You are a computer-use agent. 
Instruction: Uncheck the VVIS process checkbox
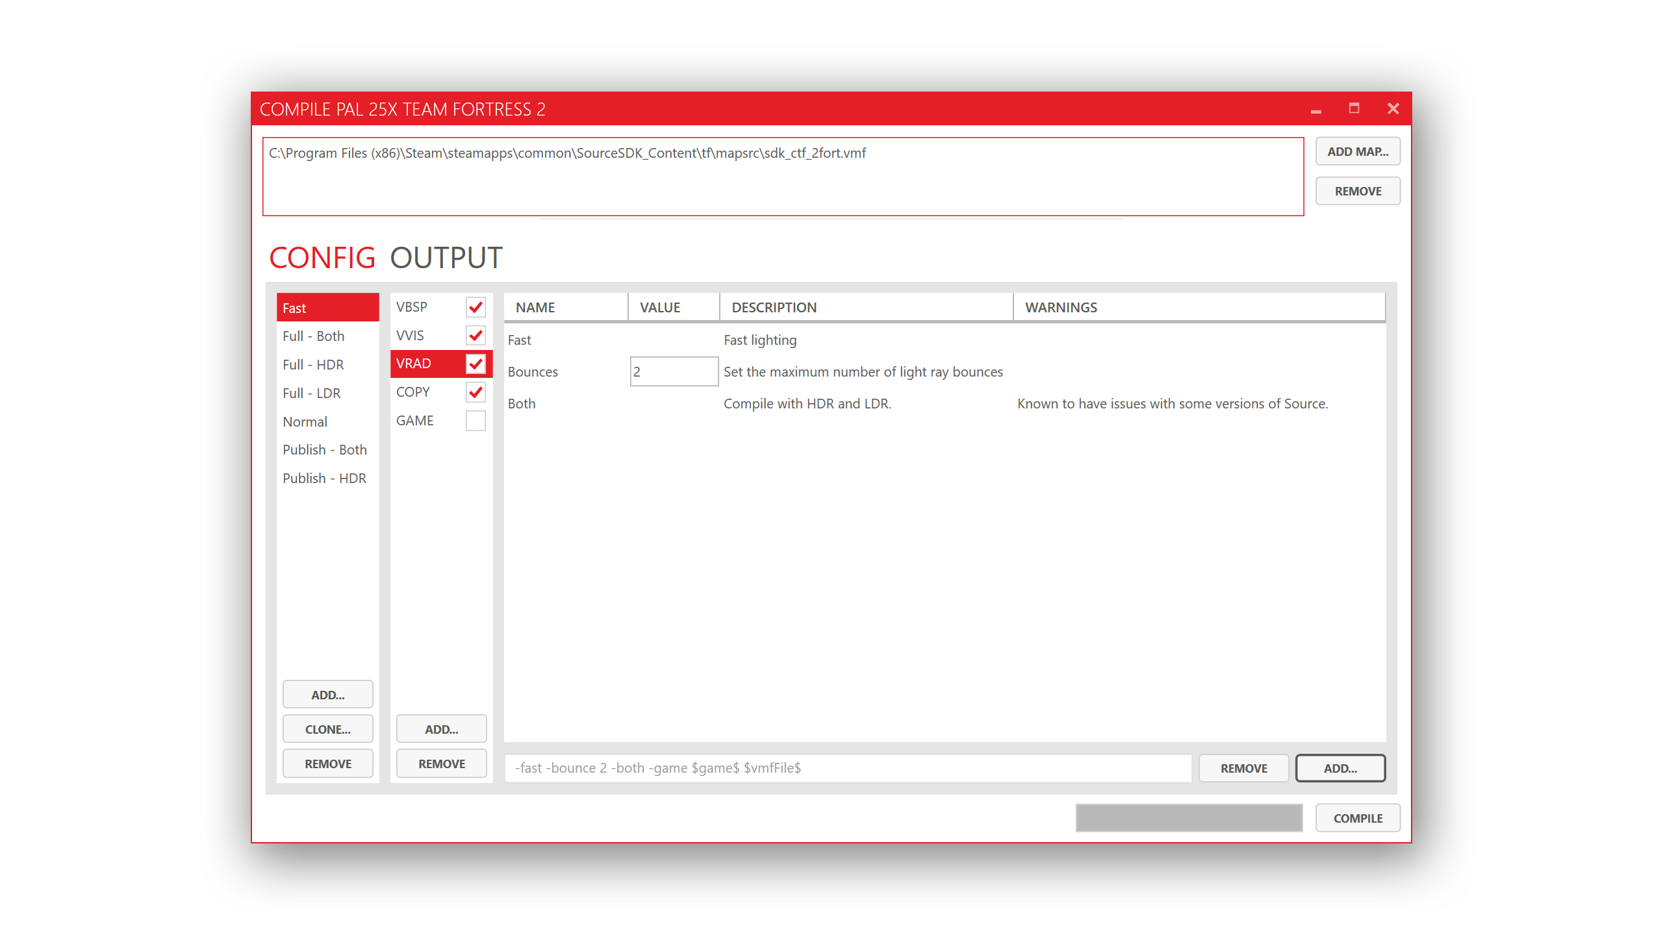coord(476,336)
